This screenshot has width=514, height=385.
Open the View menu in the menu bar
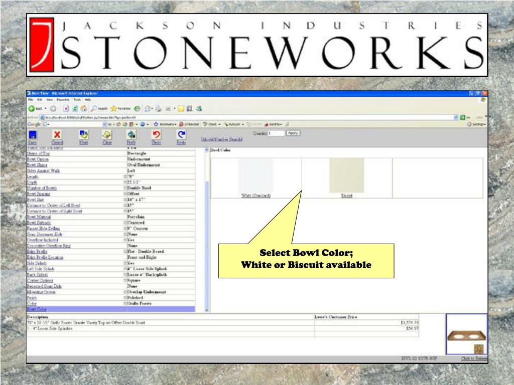pyautogui.click(x=50, y=100)
